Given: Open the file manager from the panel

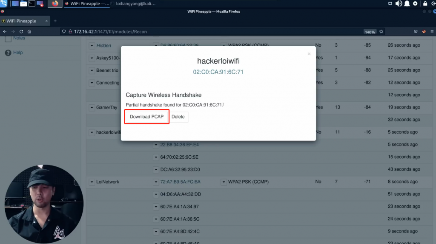Looking at the screenshot, I should pos(23,3).
